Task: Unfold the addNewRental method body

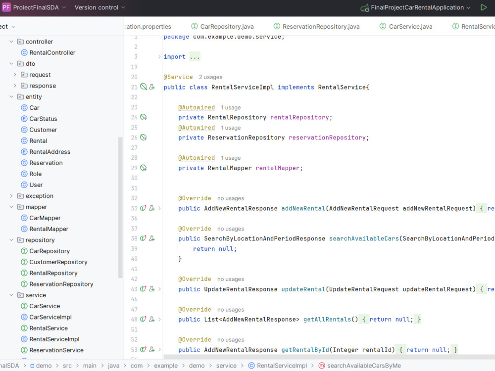Action: click(x=159, y=208)
